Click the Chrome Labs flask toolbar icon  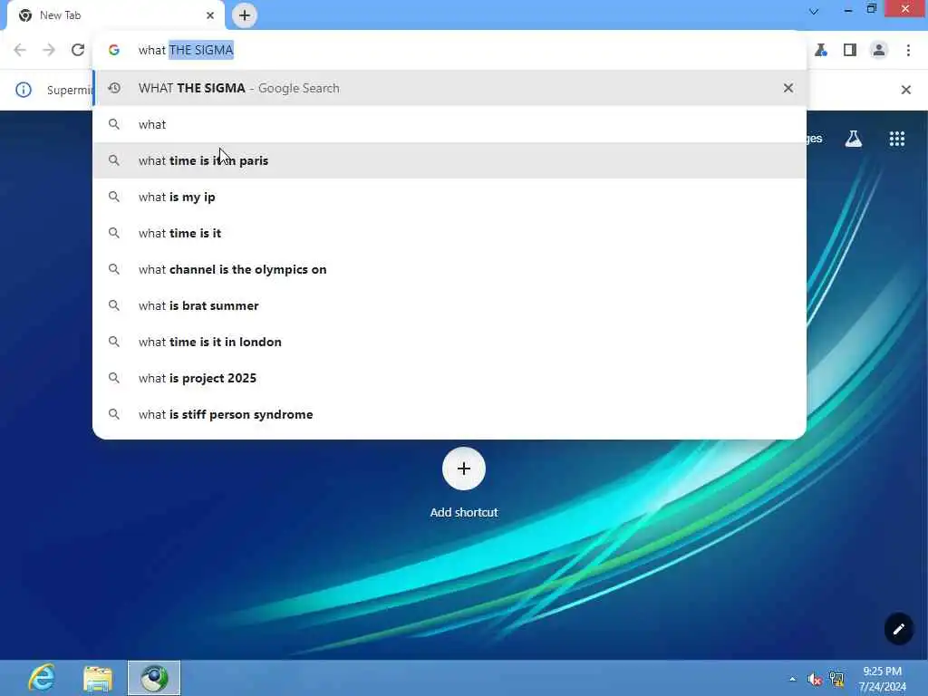coord(821,51)
